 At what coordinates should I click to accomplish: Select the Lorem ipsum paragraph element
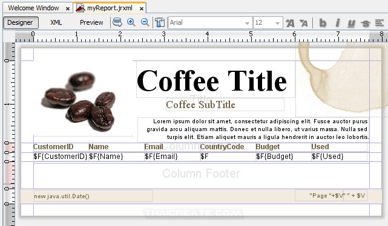tap(254, 129)
